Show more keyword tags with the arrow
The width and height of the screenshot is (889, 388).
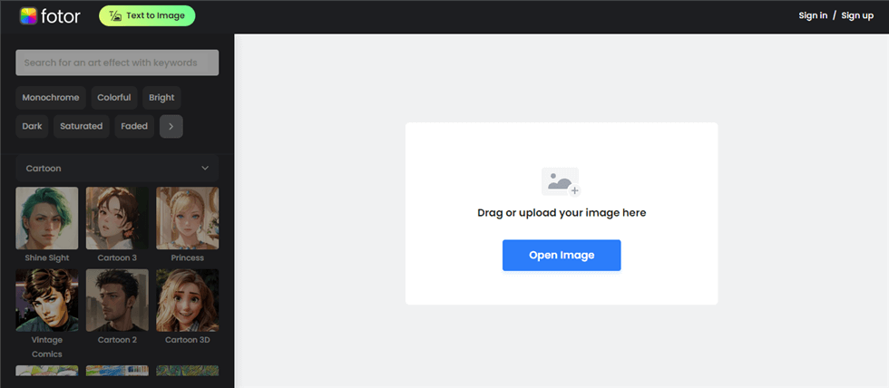tap(171, 126)
